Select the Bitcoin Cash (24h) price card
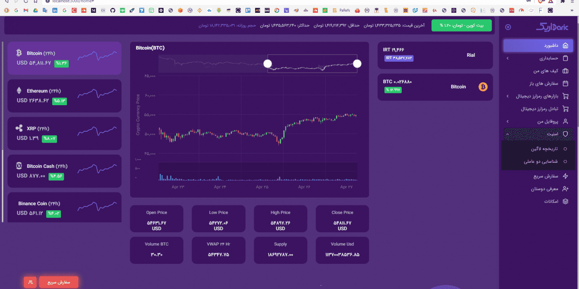The height and width of the screenshot is (289, 579). [x=65, y=171]
